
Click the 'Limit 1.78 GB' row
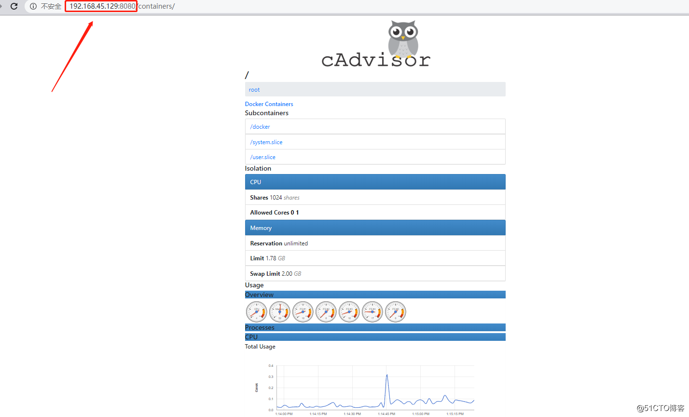tap(375, 258)
